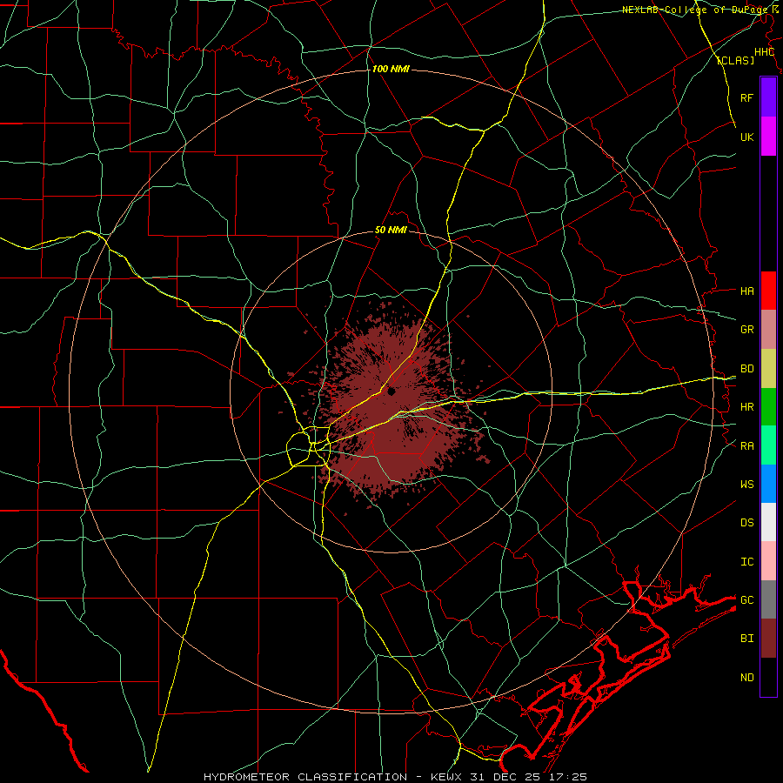Click the purple RF color swatch in legend
783x783 pixels.
coord(768,97)
